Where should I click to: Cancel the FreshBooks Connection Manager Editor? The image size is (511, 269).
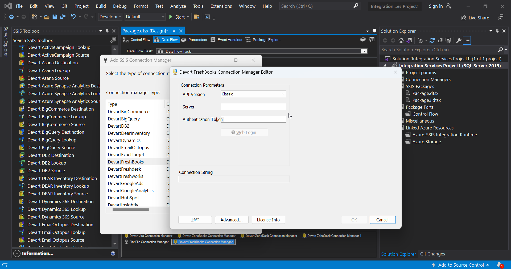[x=382, y=220]
